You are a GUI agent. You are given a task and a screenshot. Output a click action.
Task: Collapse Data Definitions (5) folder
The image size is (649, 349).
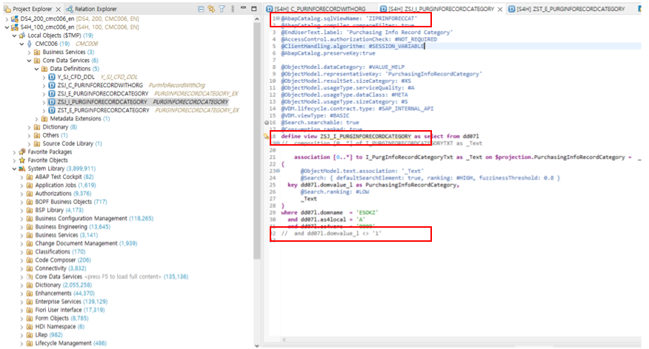pyautogui.click(x=36, y=69)
